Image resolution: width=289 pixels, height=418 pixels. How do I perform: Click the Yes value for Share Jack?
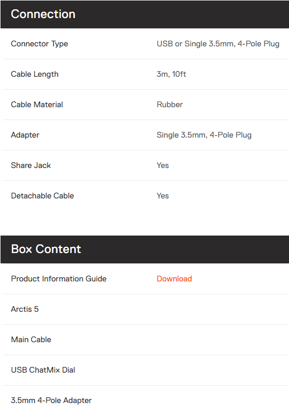coord(163,165)
